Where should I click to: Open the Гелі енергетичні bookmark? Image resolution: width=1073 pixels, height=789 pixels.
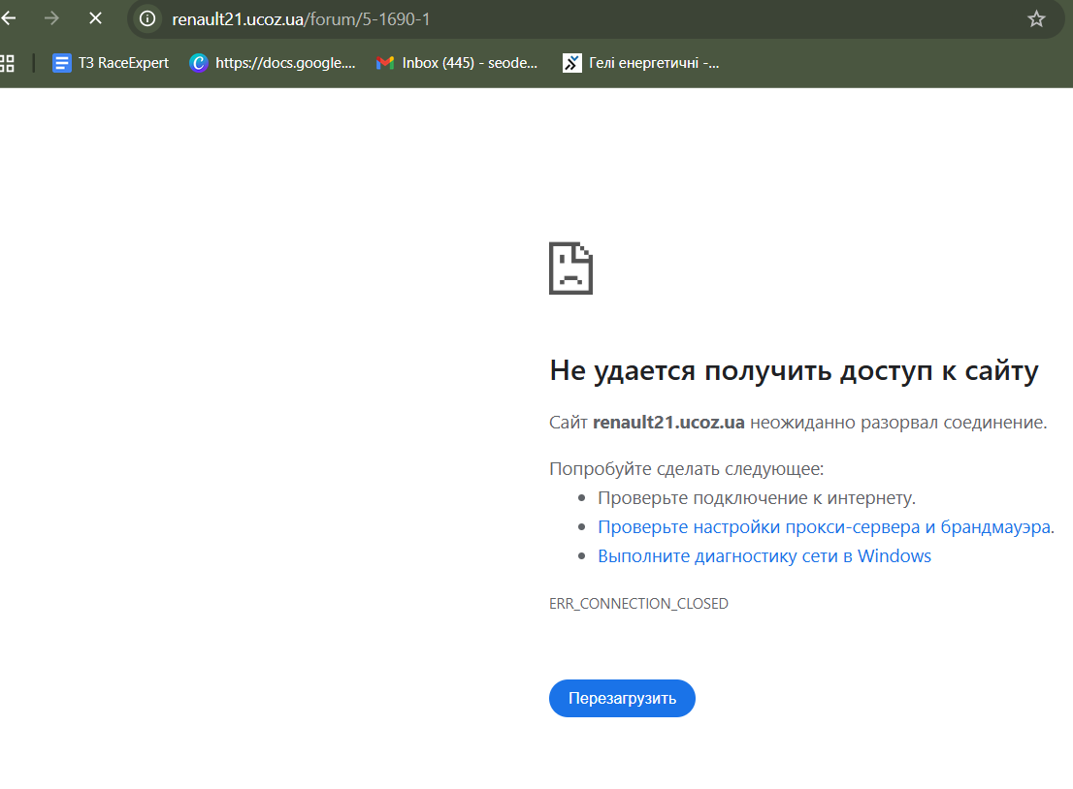click(641, 63)
